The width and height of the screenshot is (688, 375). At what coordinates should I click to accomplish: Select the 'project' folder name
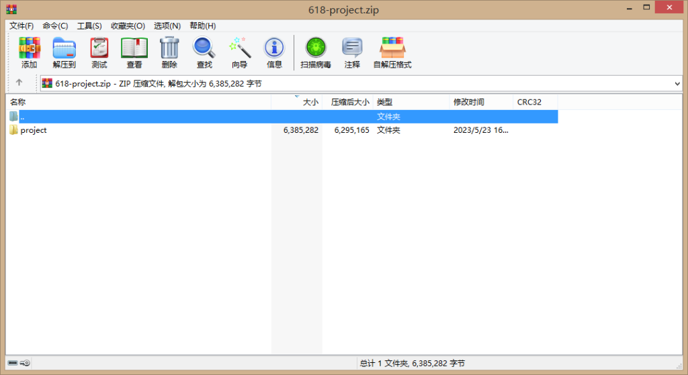pos(34,130)
